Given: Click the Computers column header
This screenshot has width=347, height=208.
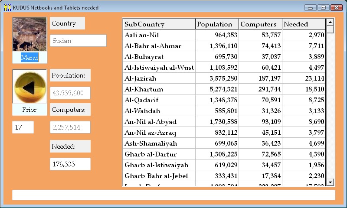Looking at the screenshot, I should coord(260,24).
